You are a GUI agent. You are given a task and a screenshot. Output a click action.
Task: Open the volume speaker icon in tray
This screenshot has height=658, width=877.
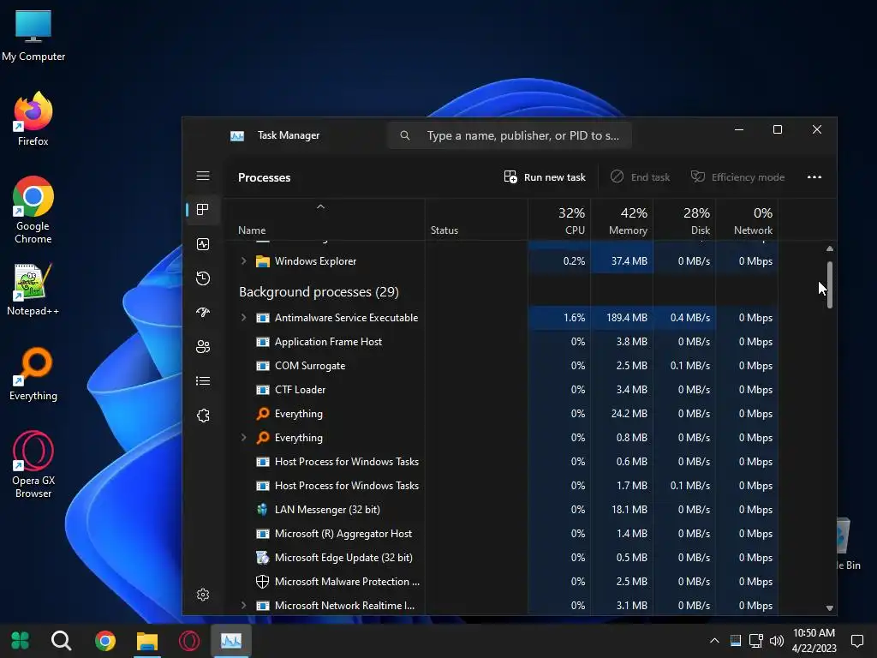776,641
